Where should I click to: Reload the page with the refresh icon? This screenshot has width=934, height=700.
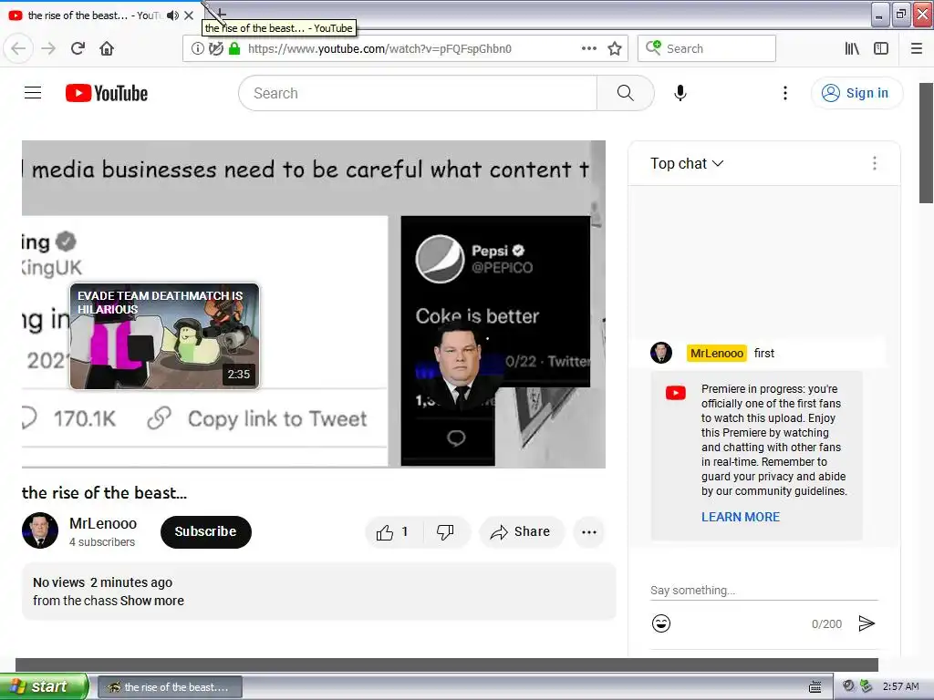78,48
